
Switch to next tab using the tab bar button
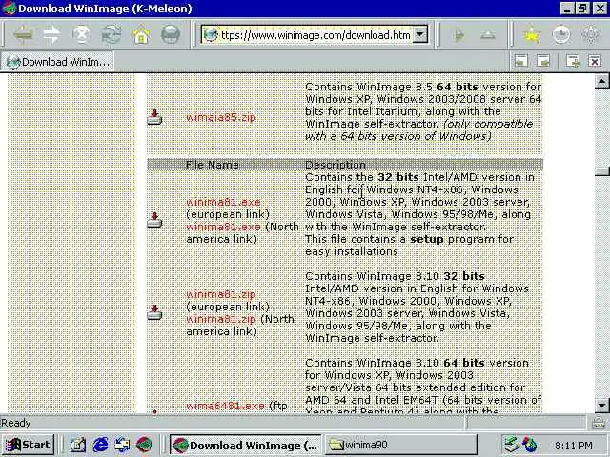click(543, 61)
